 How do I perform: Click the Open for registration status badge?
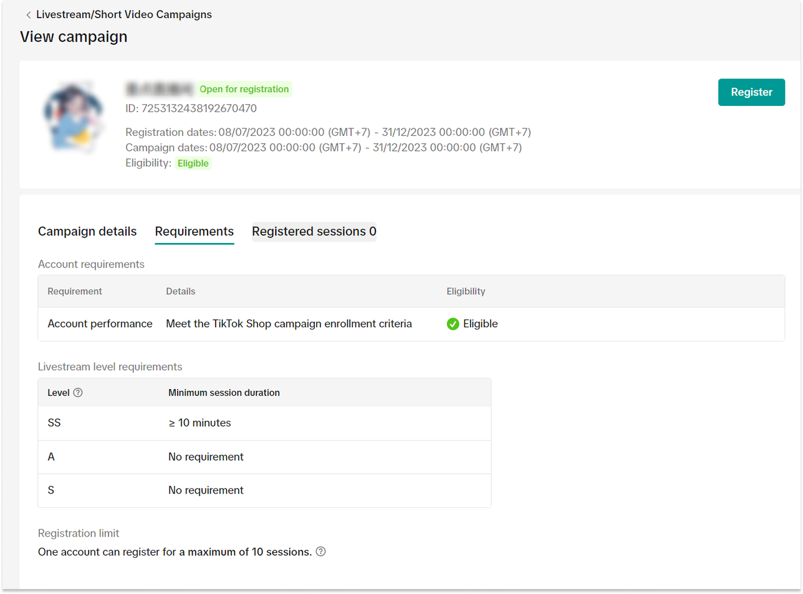pos(244,89)
